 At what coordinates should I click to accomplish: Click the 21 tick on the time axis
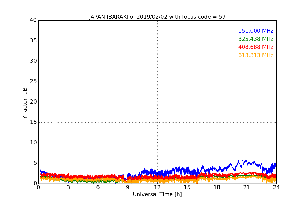pyautogui.click(x=247, y=187)
